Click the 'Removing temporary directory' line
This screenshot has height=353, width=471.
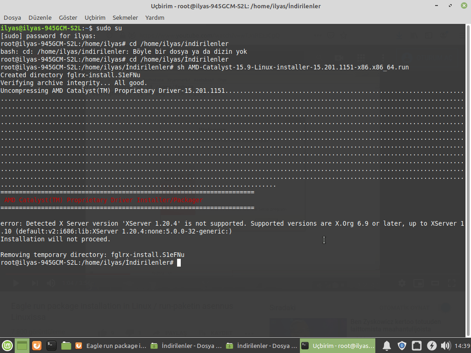[x=92, y=255]
